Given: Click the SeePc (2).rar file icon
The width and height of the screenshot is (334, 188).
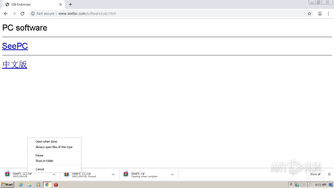Looking at the screenshot, I should 7,174.
